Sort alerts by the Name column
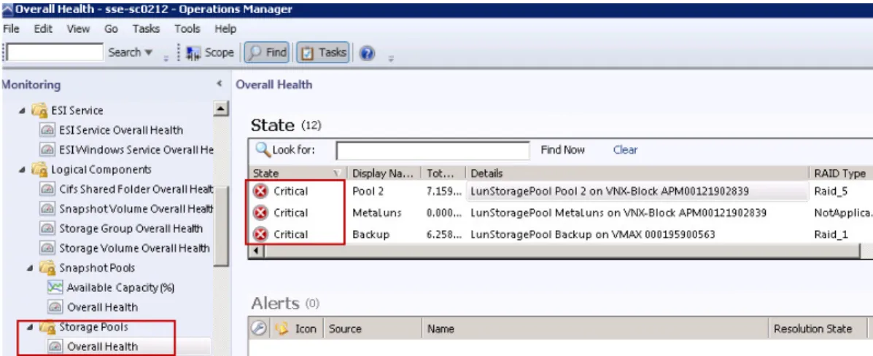Image resolution: width=873 pixels, height=356 pixels. (595, 329)
